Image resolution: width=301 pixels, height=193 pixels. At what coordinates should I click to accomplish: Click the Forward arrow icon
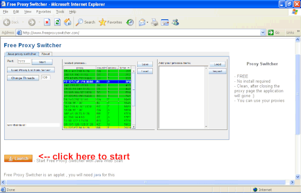32,22
